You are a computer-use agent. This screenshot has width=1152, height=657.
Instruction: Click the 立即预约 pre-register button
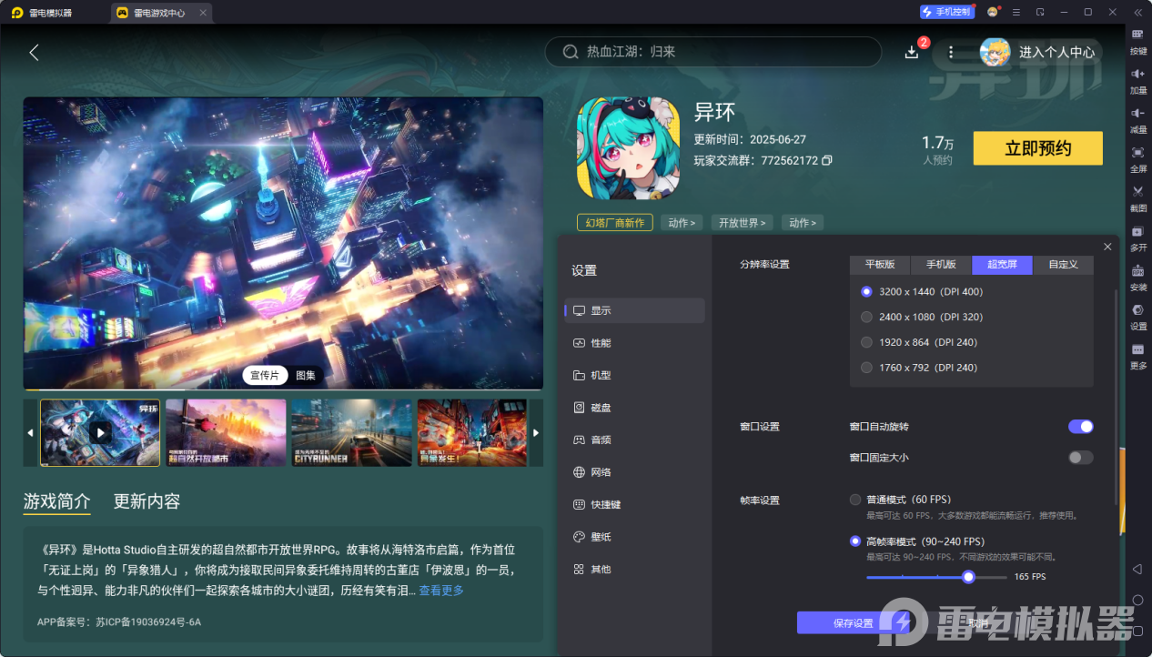click(x=1037, y=148)
